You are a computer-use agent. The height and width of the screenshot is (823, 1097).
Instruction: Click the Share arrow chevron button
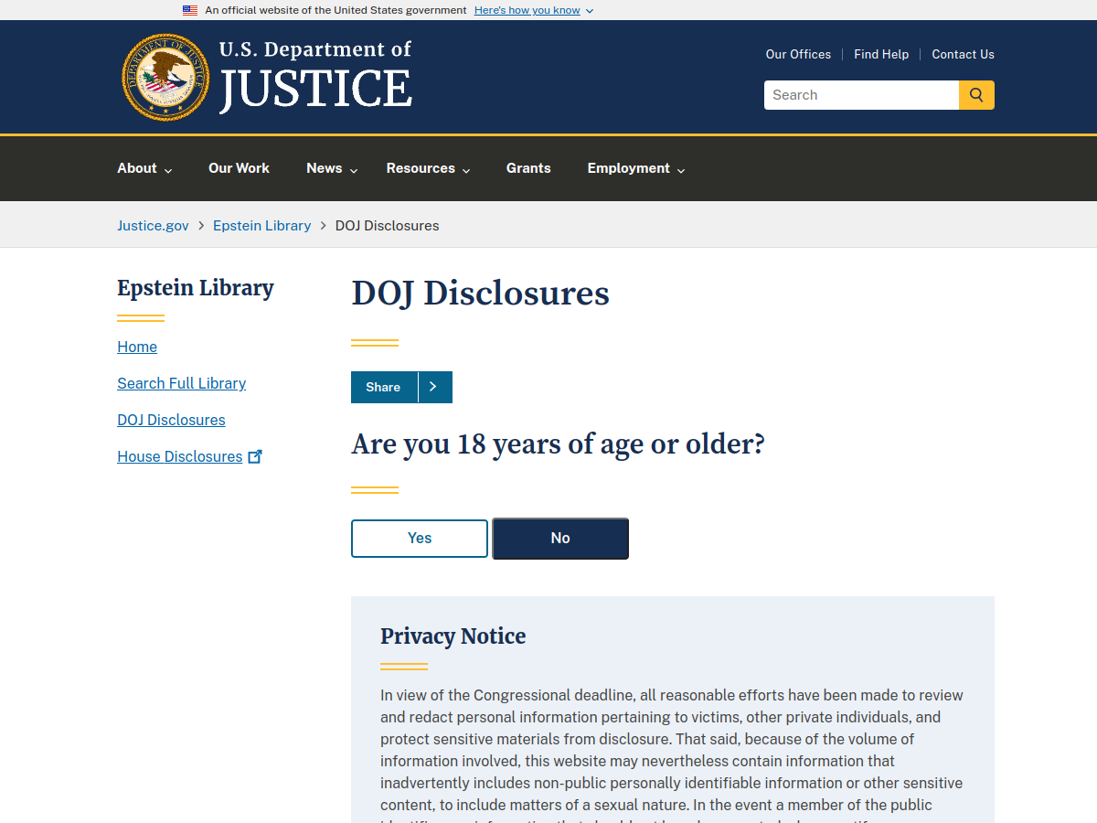pyautogui.click(x=434, y=387)
